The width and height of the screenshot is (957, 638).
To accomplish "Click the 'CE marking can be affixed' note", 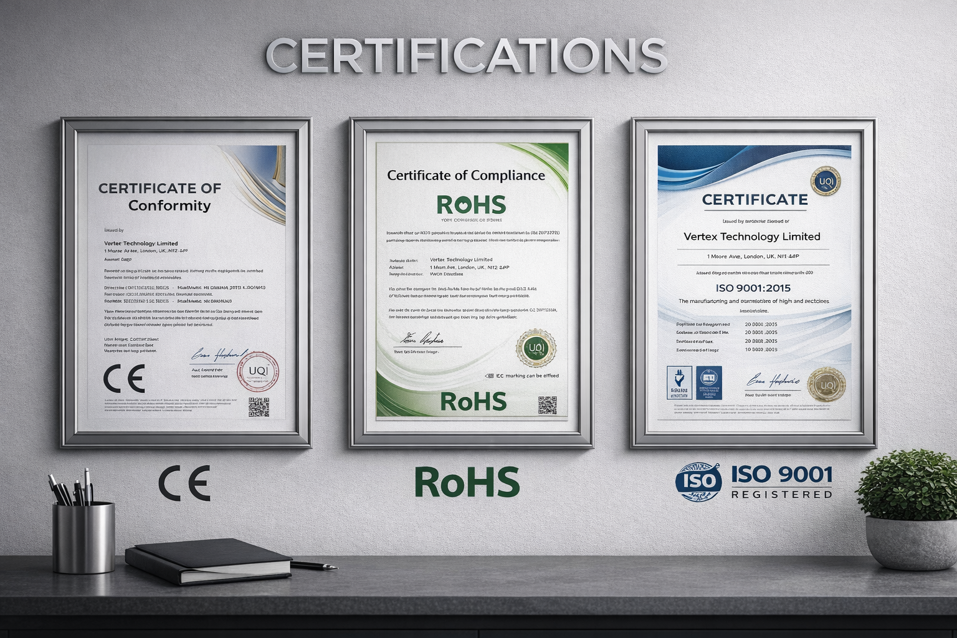I will point(521,376).
